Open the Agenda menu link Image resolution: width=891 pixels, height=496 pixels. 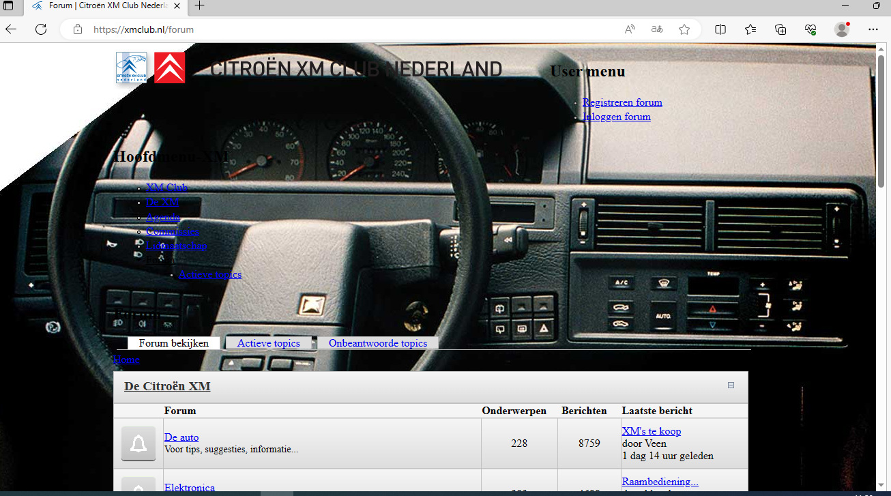163,217
